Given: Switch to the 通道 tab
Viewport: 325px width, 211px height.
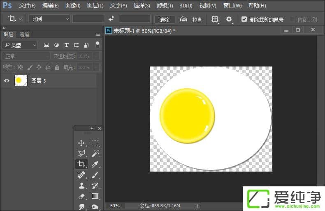Looking at the screenshot, I should 24,34.
